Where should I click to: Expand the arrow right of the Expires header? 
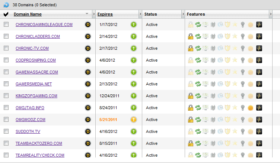[140, 14]
